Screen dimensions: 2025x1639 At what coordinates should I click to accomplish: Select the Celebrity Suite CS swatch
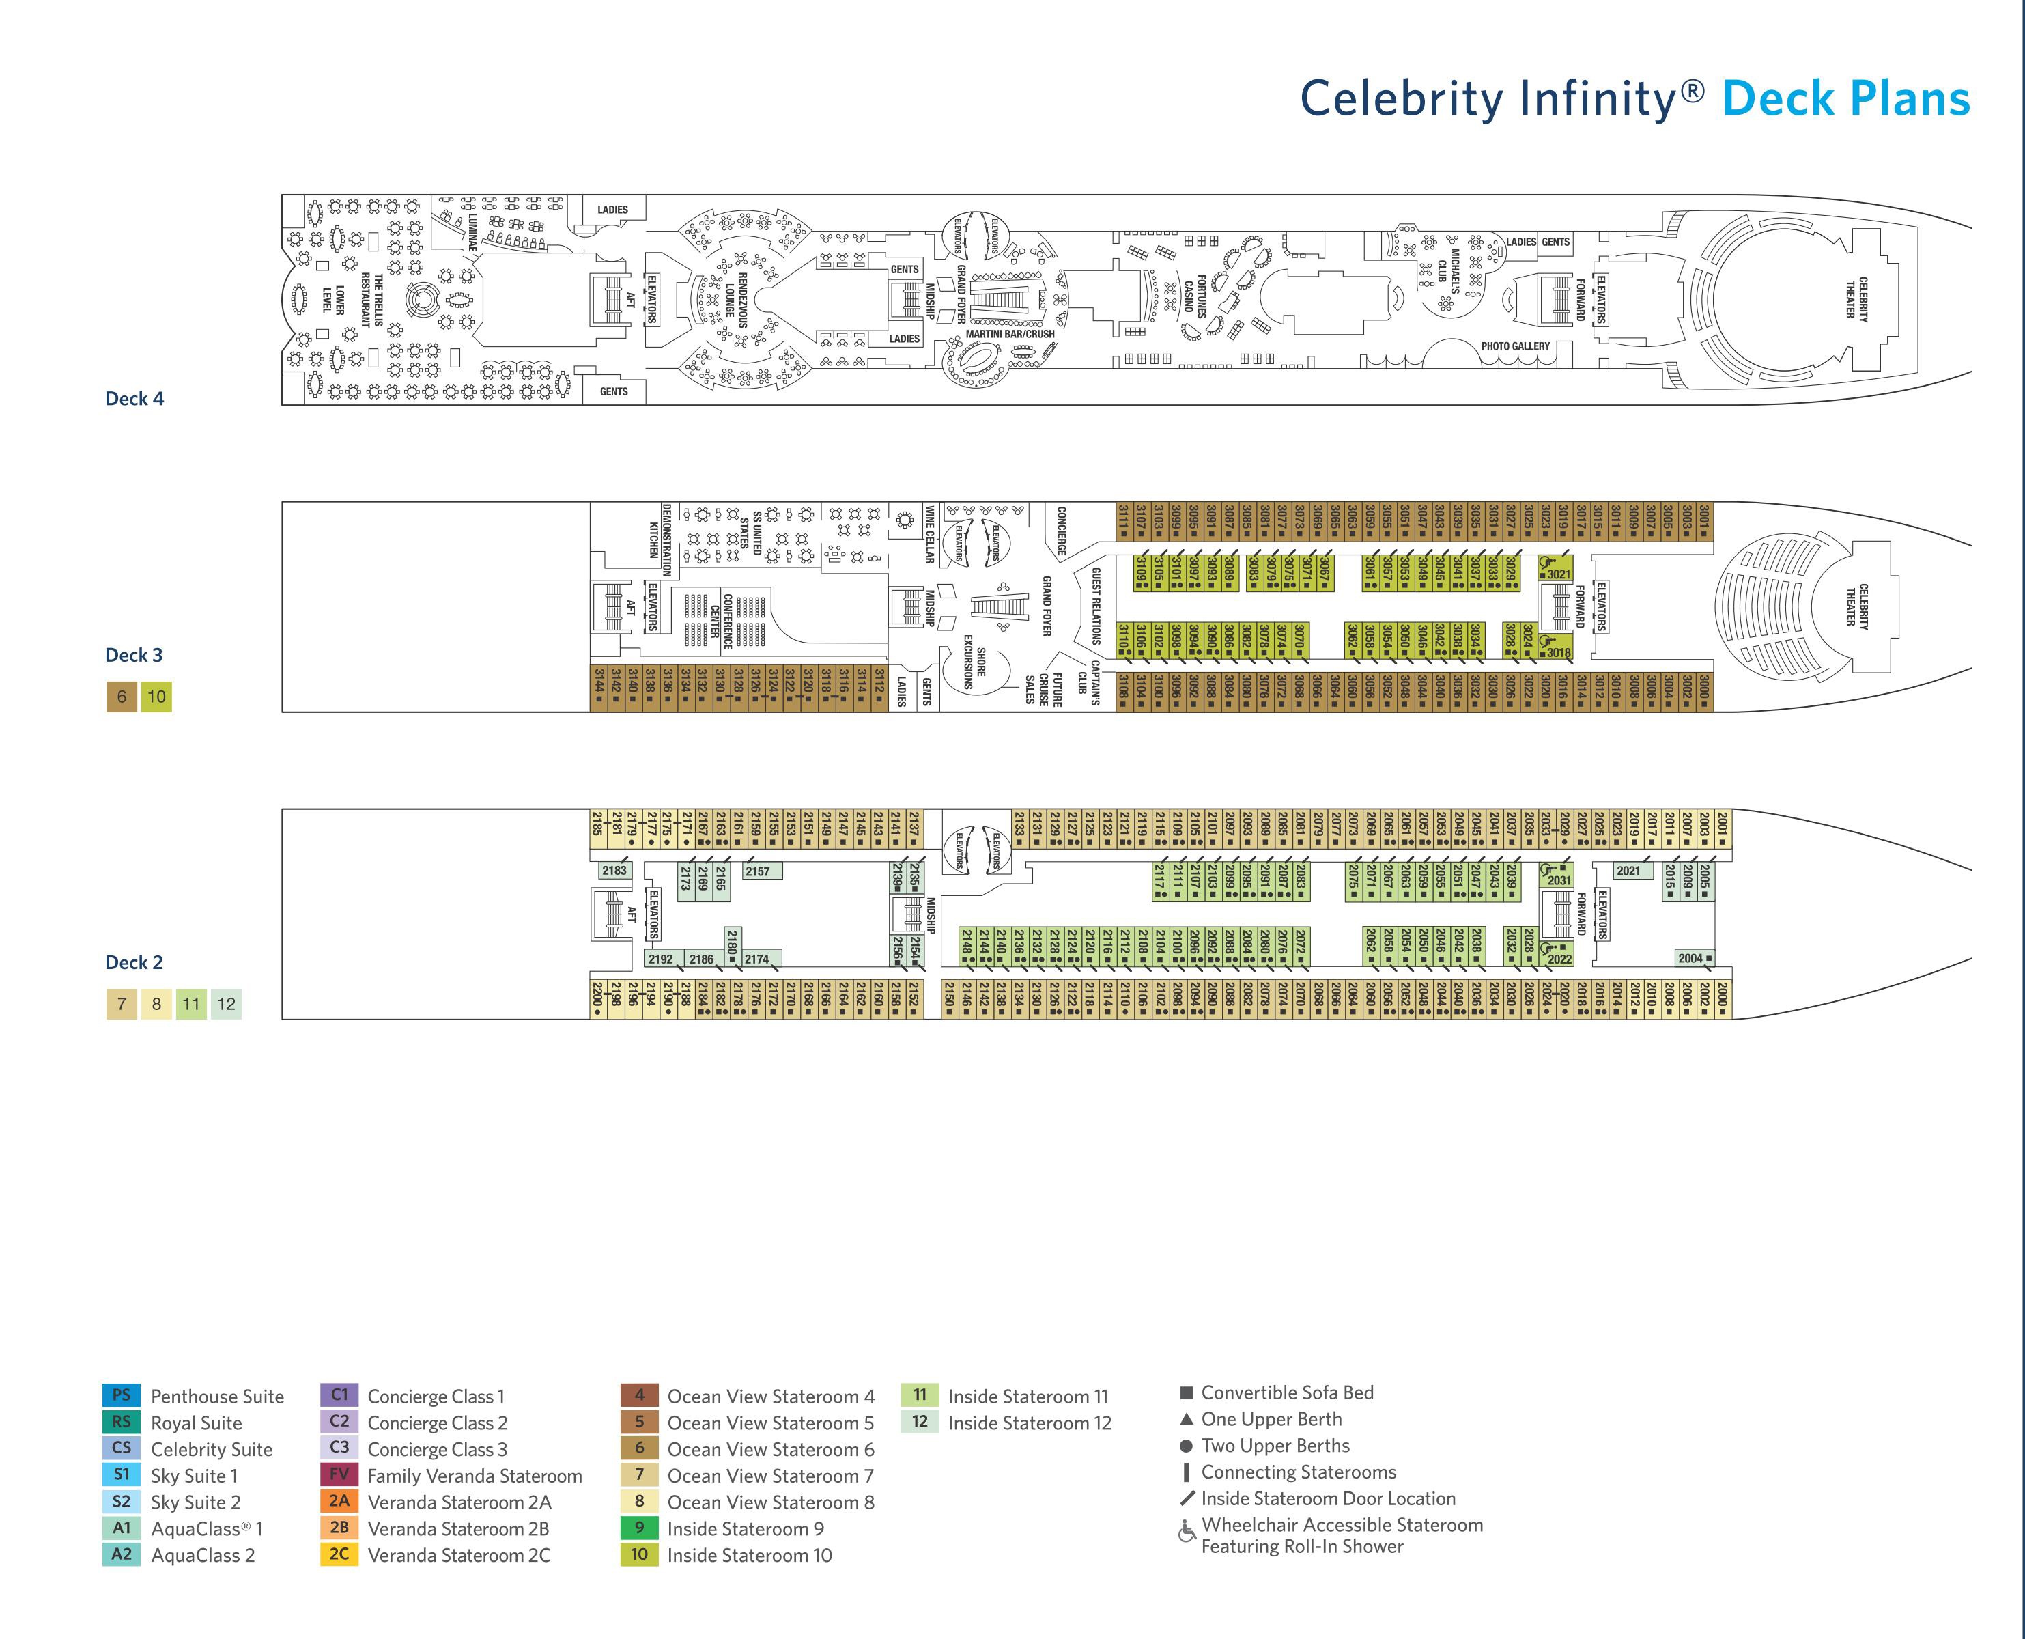[x=122, y=1448]
